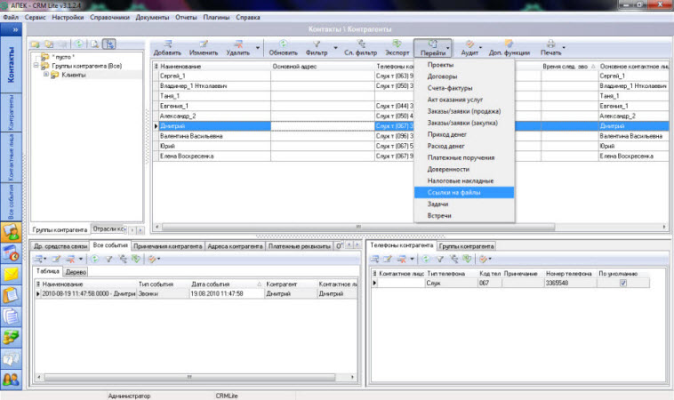The width and height of the screenshot is (674, 400).
Task: Open the Группы контрагента tab beside phones
Action: pos(467,246)
